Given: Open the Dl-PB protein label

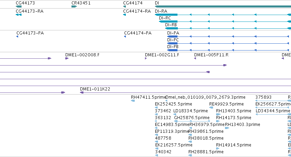Looking at the screenshot, I should (x=173, y=47).
